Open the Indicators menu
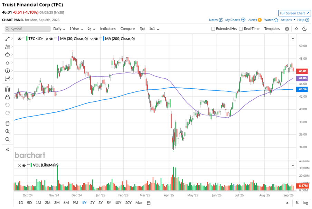Viewport: 312px width, 209px height. coord(108,29)
